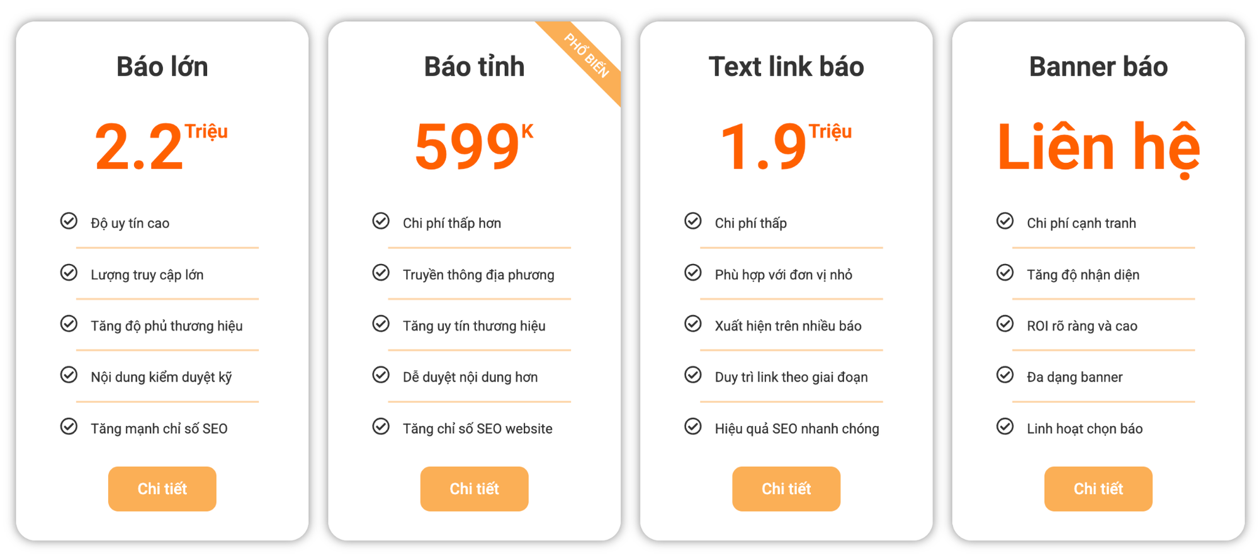Viewport: 1259px width, 555px height.
Task: Click the checkmark beside Truyền thông địa phương
Action: 381,273
